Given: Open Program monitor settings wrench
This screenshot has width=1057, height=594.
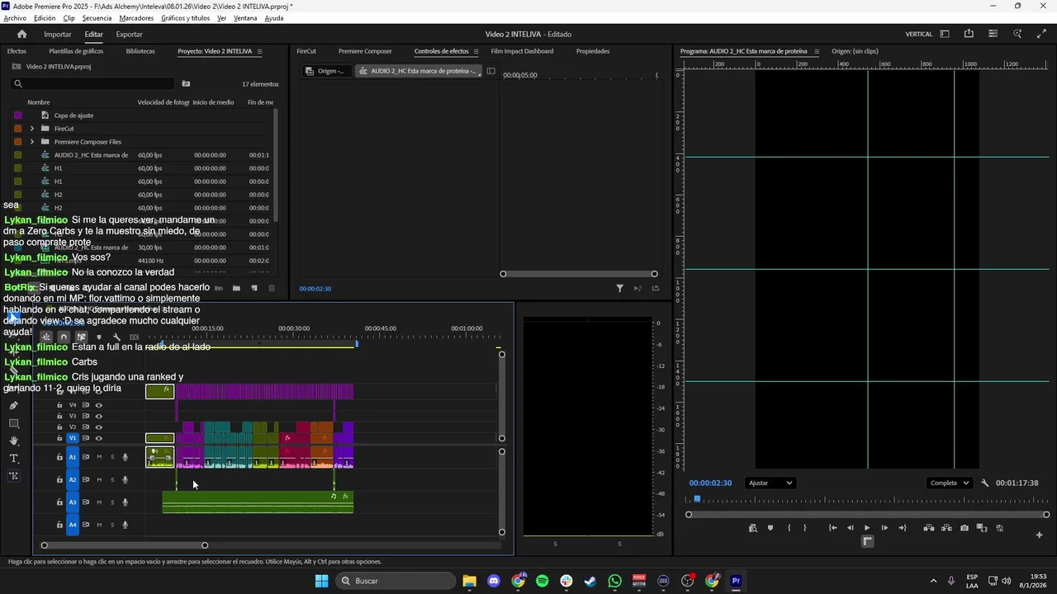Looking at the screenshot, I should [984, 483].
